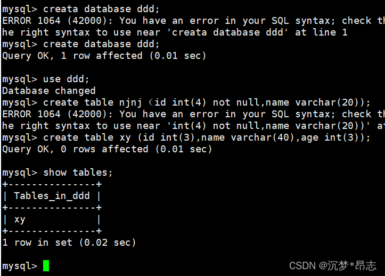Click the "Tables_in_ddd" column header
385x276 pixels.
pos(52,196)
